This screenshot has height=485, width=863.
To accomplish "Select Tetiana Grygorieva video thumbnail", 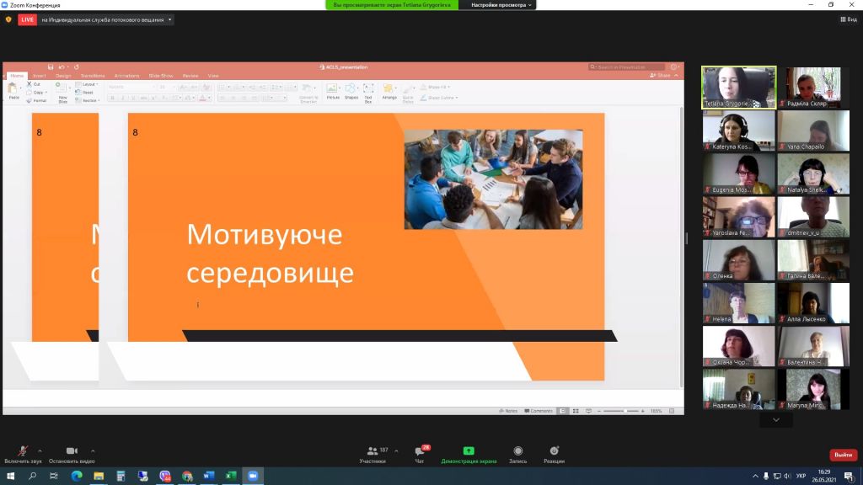I will coord(738,88).
